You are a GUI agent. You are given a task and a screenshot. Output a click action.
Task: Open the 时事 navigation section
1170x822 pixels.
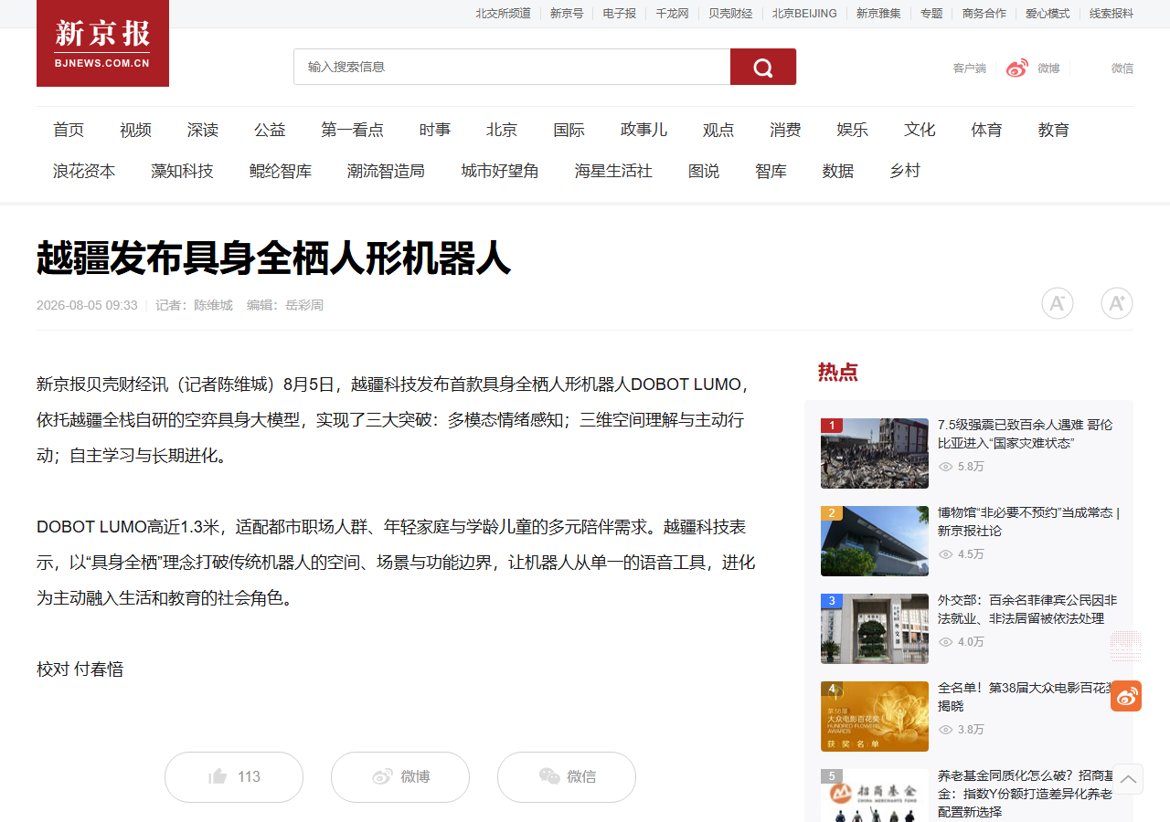(435, 130)
